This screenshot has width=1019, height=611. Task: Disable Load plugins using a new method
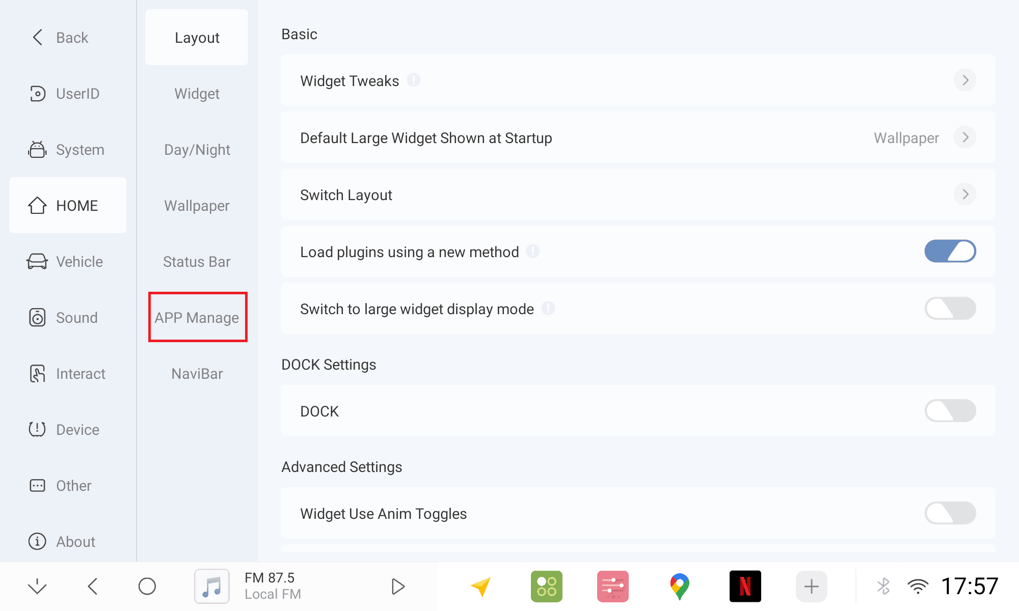(950, 252)
